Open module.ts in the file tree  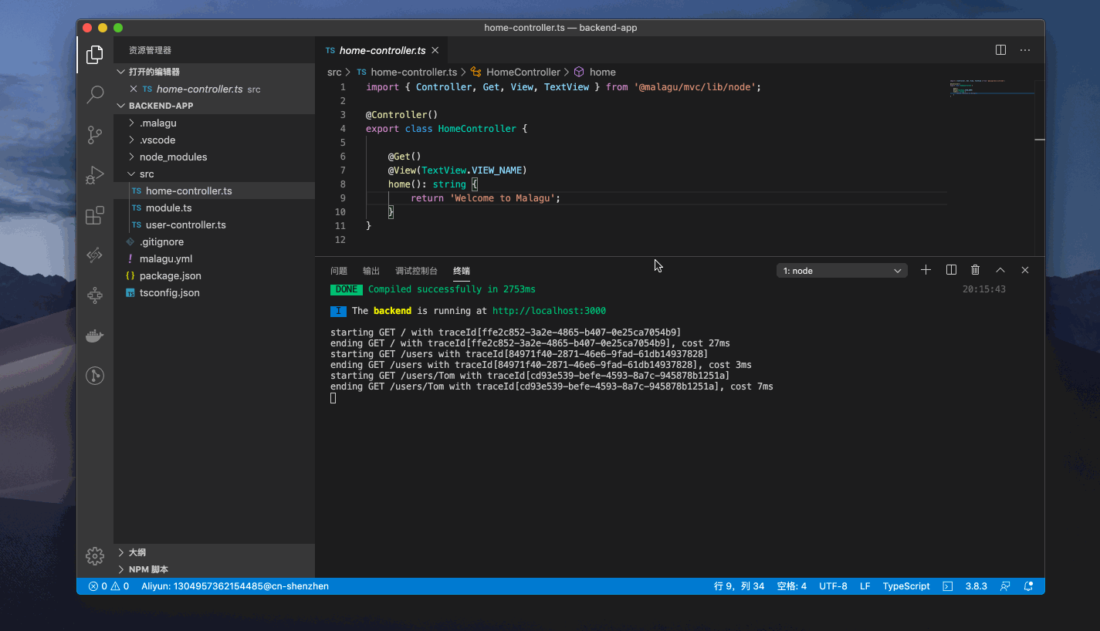(x=215, y=208)
